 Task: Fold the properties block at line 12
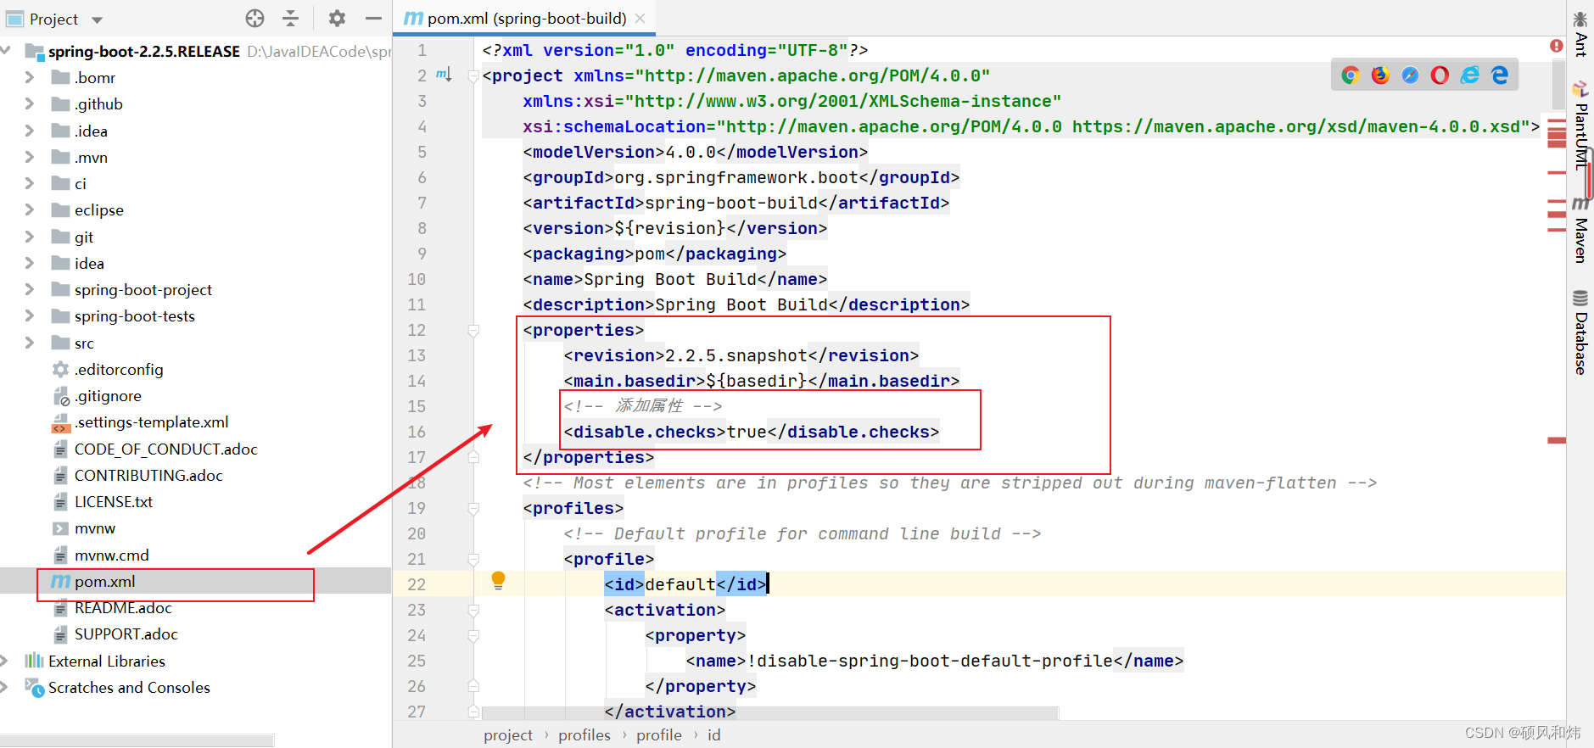click(x=473, y=330)
